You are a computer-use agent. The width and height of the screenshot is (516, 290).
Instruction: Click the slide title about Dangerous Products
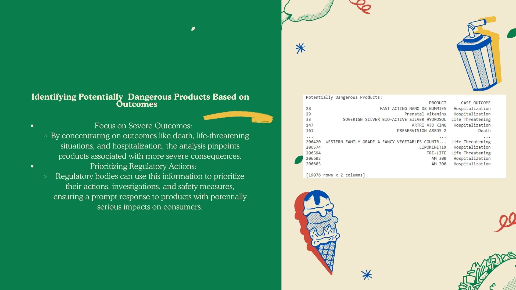point(140,100)
